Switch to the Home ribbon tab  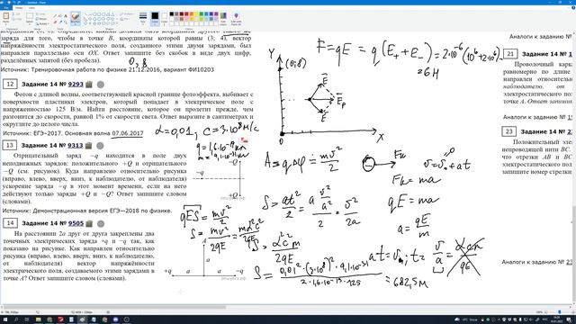point(19,8)
